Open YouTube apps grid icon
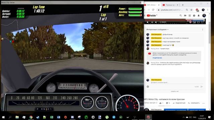The image size is (214, 120). pyautogui.click(x=190, y=16)
